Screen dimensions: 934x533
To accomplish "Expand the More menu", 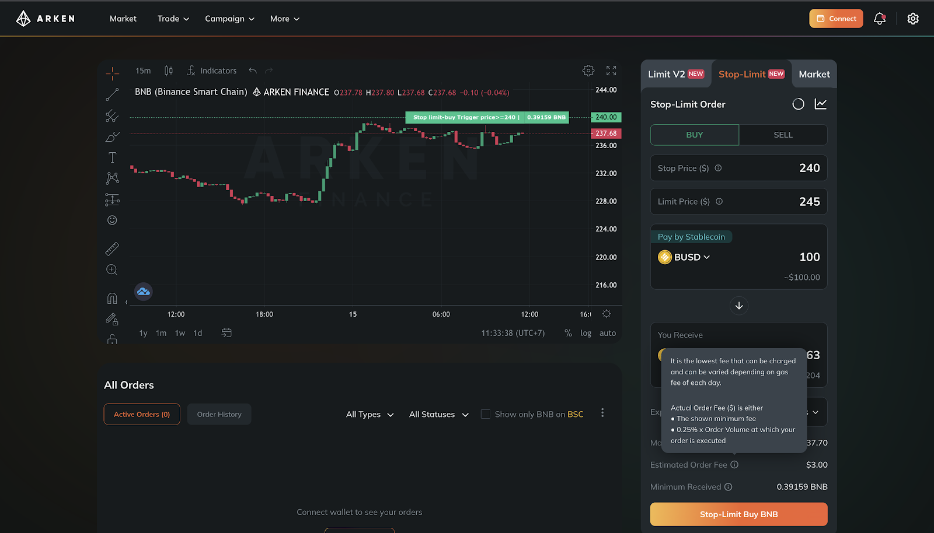I will (x=285, y=19).
